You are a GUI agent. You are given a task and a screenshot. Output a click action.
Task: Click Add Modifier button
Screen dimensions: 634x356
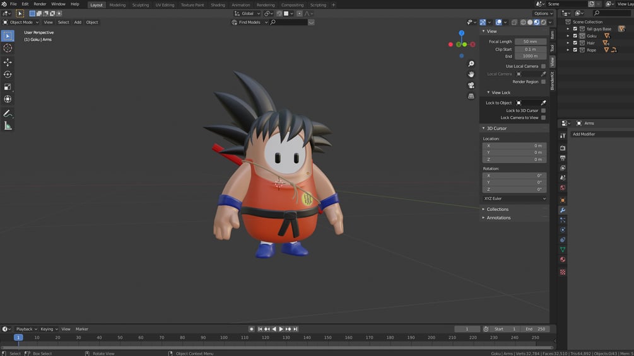602,134
